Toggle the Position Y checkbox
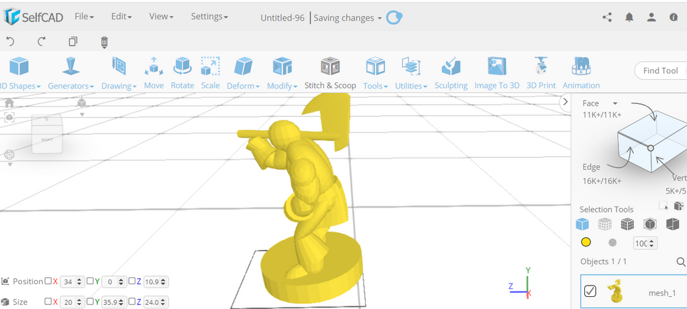This screenshot has width=687, height=309. coord(90,281)
